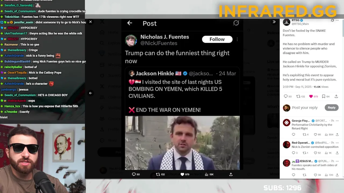This screenshot has height=193, width=344.
Task: Click the reply icon showing 50 below the image
Action: [136, 174]
